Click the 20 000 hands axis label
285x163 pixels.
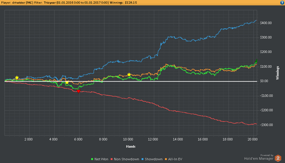click(x=253, y=139)
